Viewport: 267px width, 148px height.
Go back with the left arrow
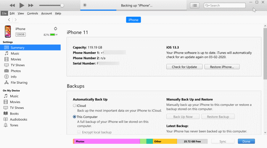(x=9, y=20)
